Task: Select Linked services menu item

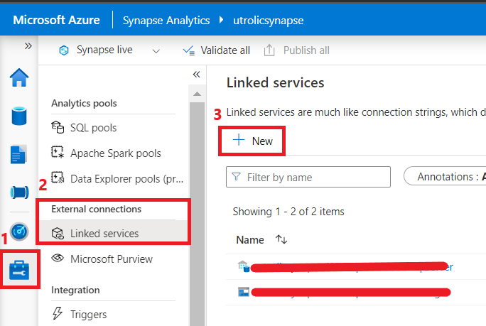Action: [x=104, y=233]
